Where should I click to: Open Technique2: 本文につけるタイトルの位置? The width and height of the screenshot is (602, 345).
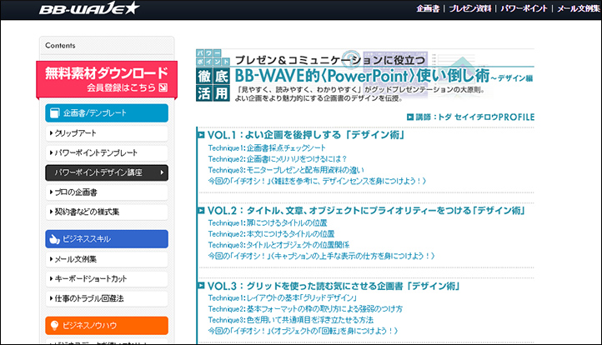point(271,233)
